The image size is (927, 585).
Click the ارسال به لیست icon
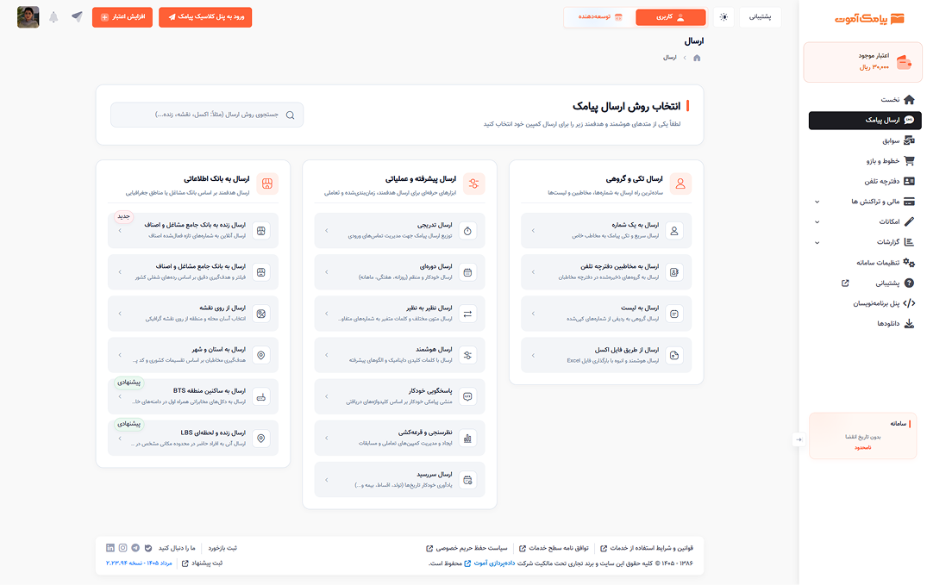[674, 314]
